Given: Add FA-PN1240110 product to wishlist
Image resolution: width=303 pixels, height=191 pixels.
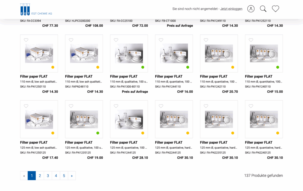Looking at the screenshot, I should (251, 40).
